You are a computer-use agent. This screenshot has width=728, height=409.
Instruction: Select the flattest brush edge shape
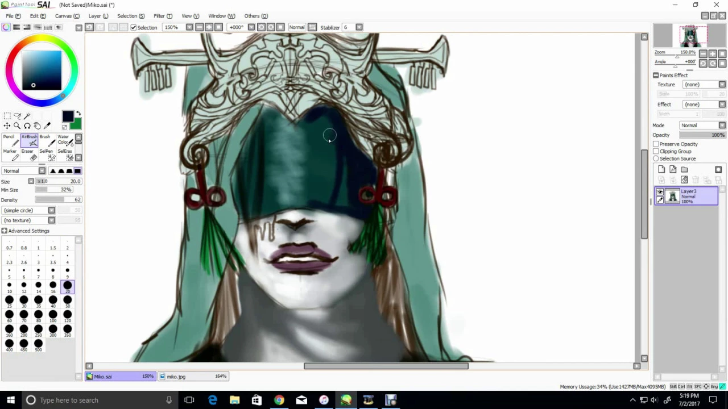point(77,171)
